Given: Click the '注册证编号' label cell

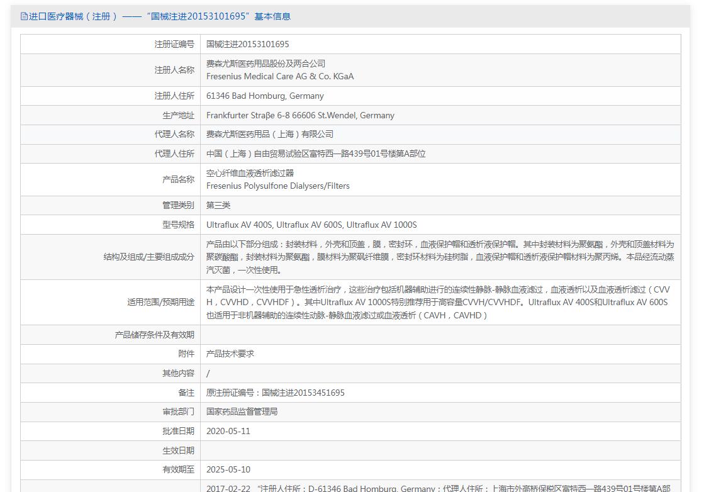Looking at the screenshot, I should [x=174, y=44].
